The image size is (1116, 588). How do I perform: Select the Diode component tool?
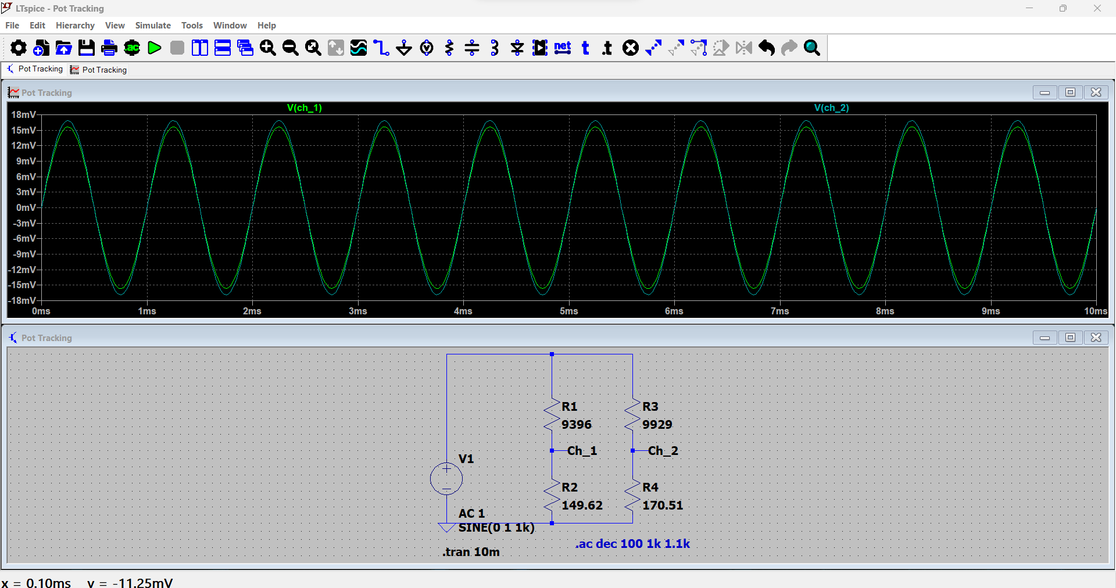(517, 48)
